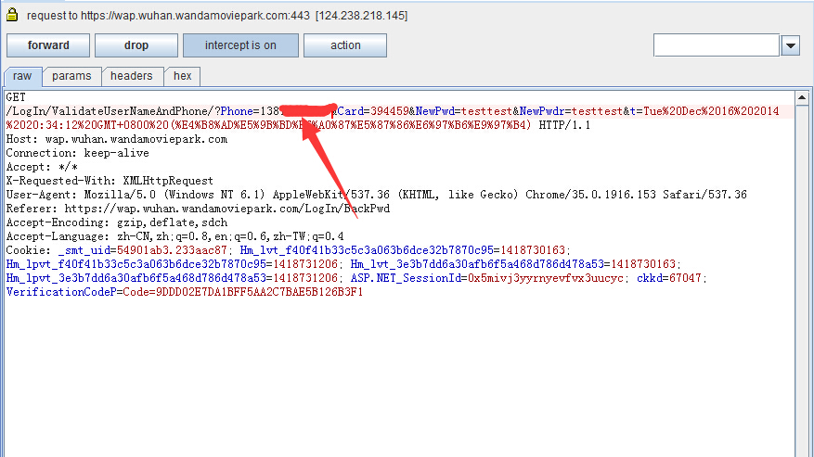
Task: Open the action menu button
Action: [x=345, y=45]
